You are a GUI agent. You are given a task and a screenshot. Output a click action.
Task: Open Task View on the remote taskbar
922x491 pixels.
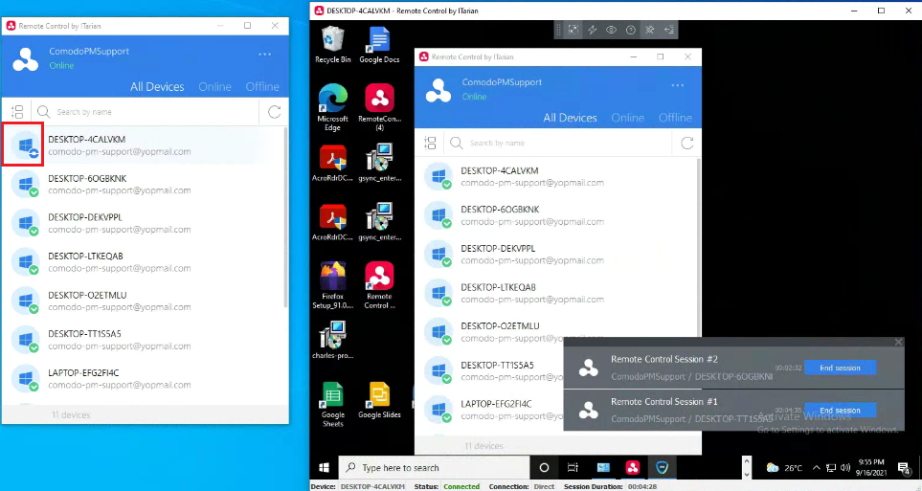(573, 467)
